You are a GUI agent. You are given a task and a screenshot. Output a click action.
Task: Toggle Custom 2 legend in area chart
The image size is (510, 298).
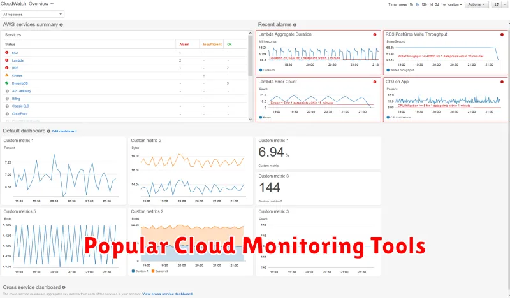[x=159, y=271]
